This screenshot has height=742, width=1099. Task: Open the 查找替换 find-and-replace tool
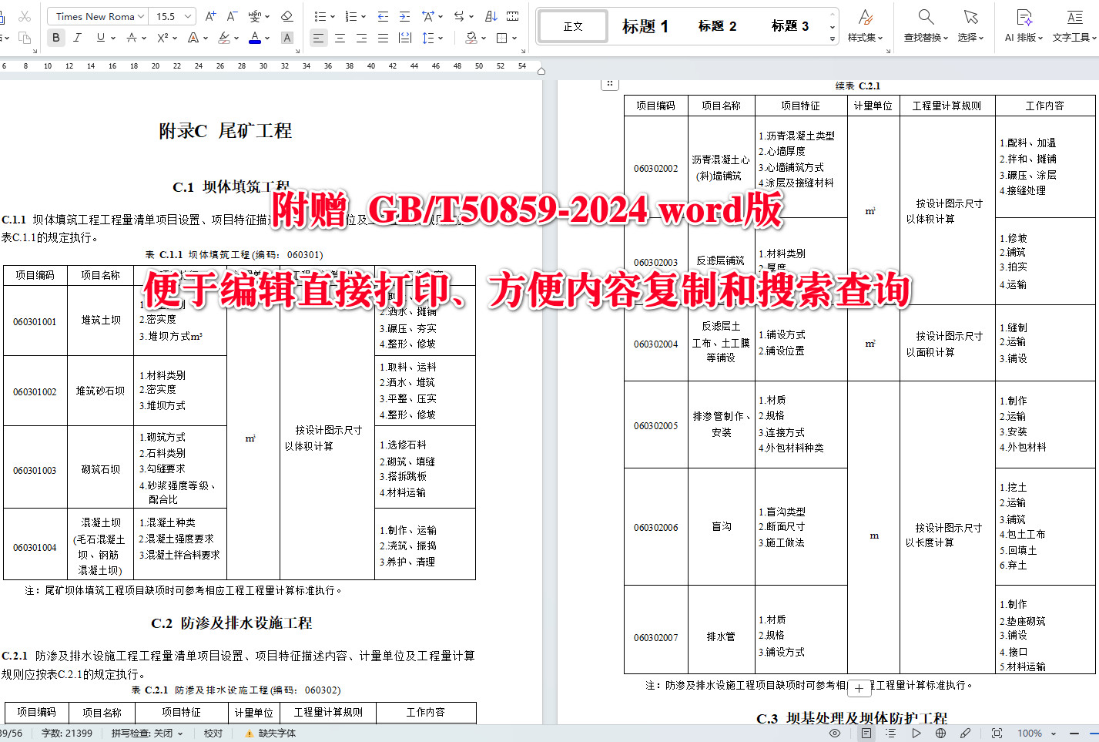click(x=923, y=25)
